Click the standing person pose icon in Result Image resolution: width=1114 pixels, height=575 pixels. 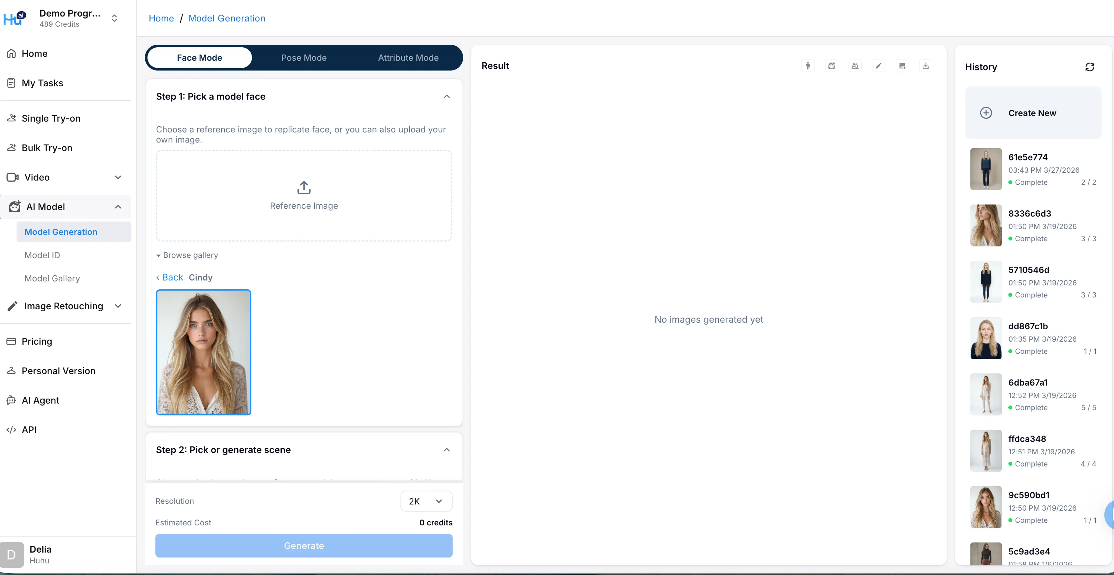(808, 66)
